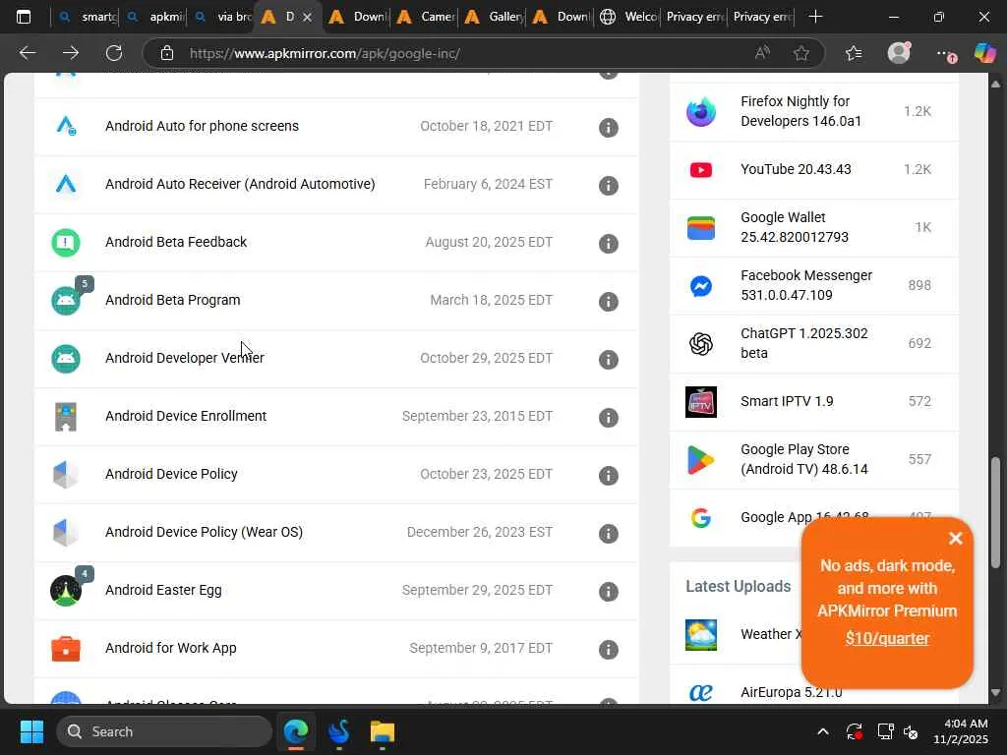
Task: Click the Firefox Nightly icon in sidebar
Action: click(x=700, y=112)
